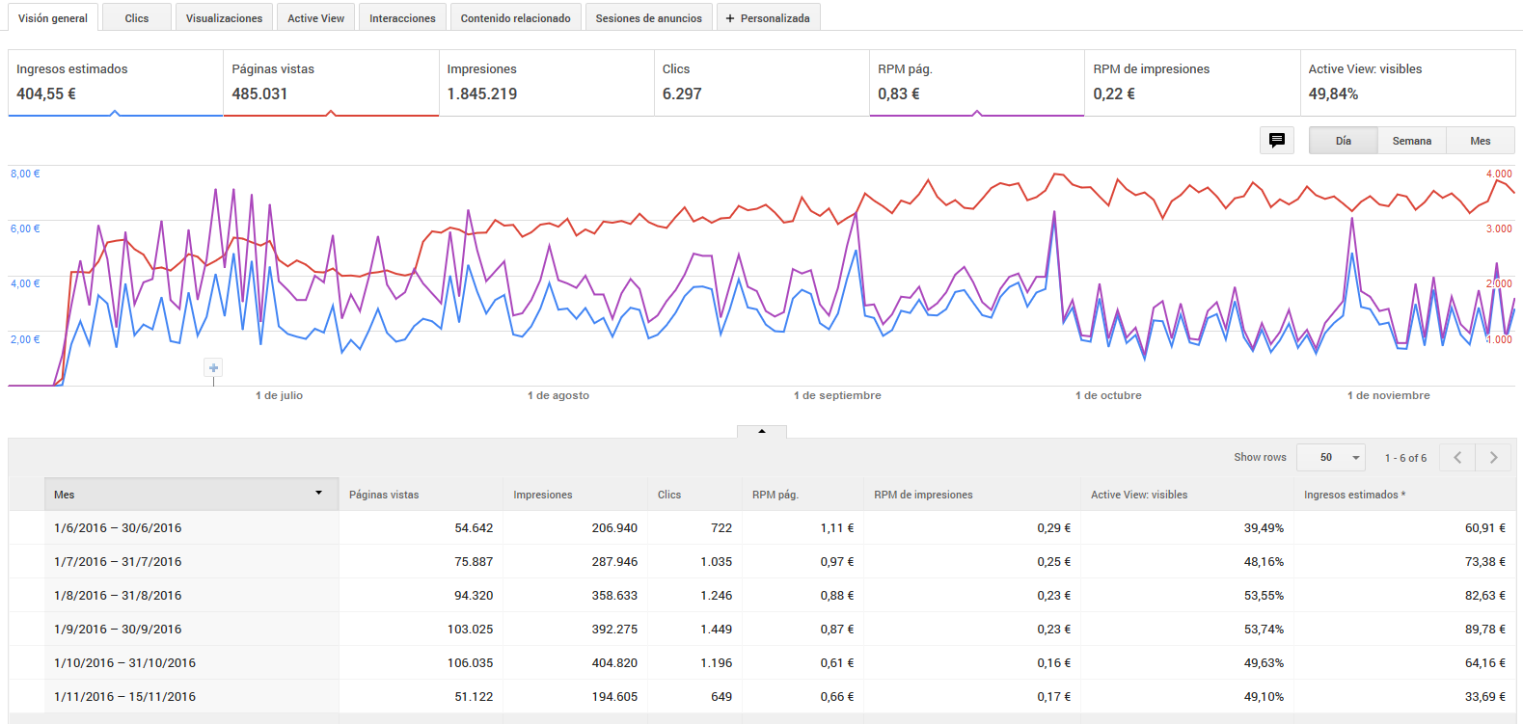1523x724 pixels.
Task: Select the row 1/9/2016 – 30/9/2016
Action: point(762,629)
